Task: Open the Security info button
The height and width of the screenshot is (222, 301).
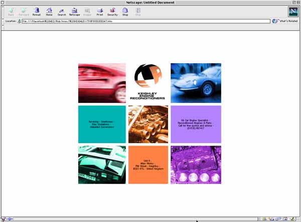Action: 112,12
